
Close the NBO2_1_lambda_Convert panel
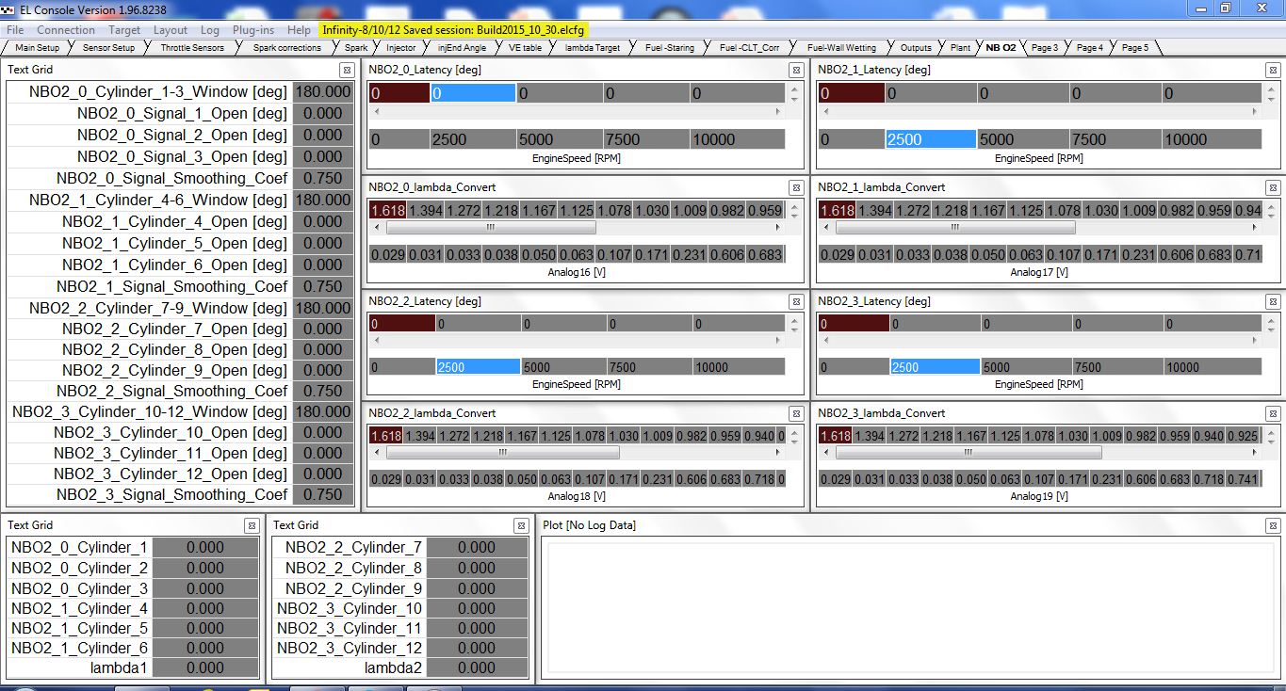pyautogui.click(x=1273, y=188)
